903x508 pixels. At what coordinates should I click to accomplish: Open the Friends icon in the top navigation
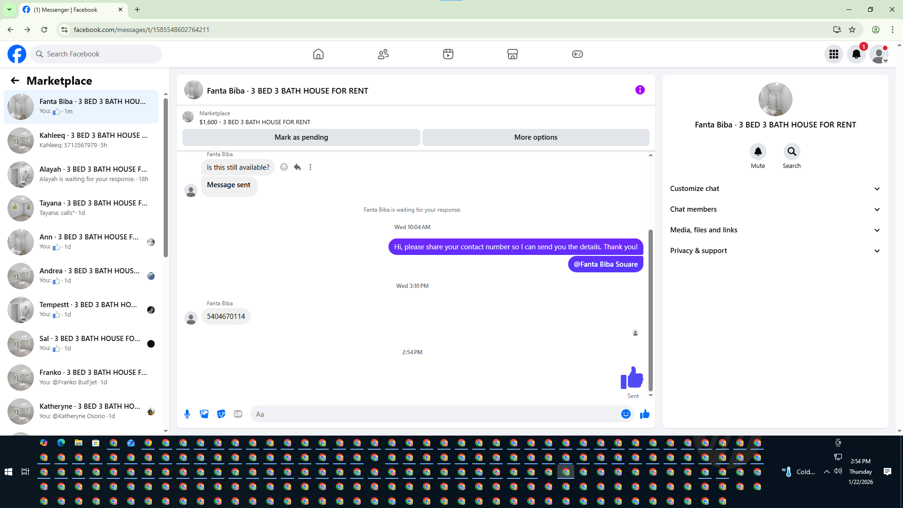click(x=383, y=54)
